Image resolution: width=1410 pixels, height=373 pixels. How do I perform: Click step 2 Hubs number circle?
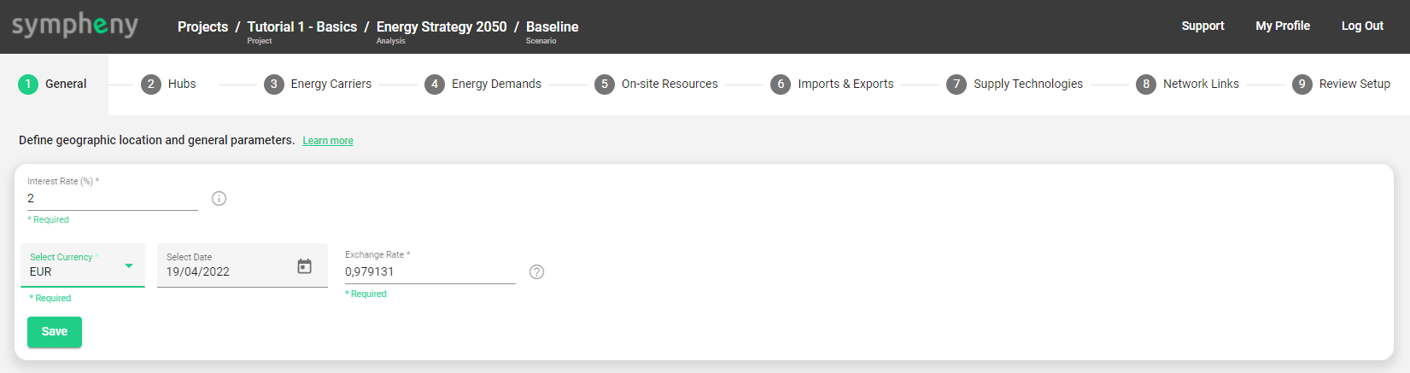[x=151, y=84]
